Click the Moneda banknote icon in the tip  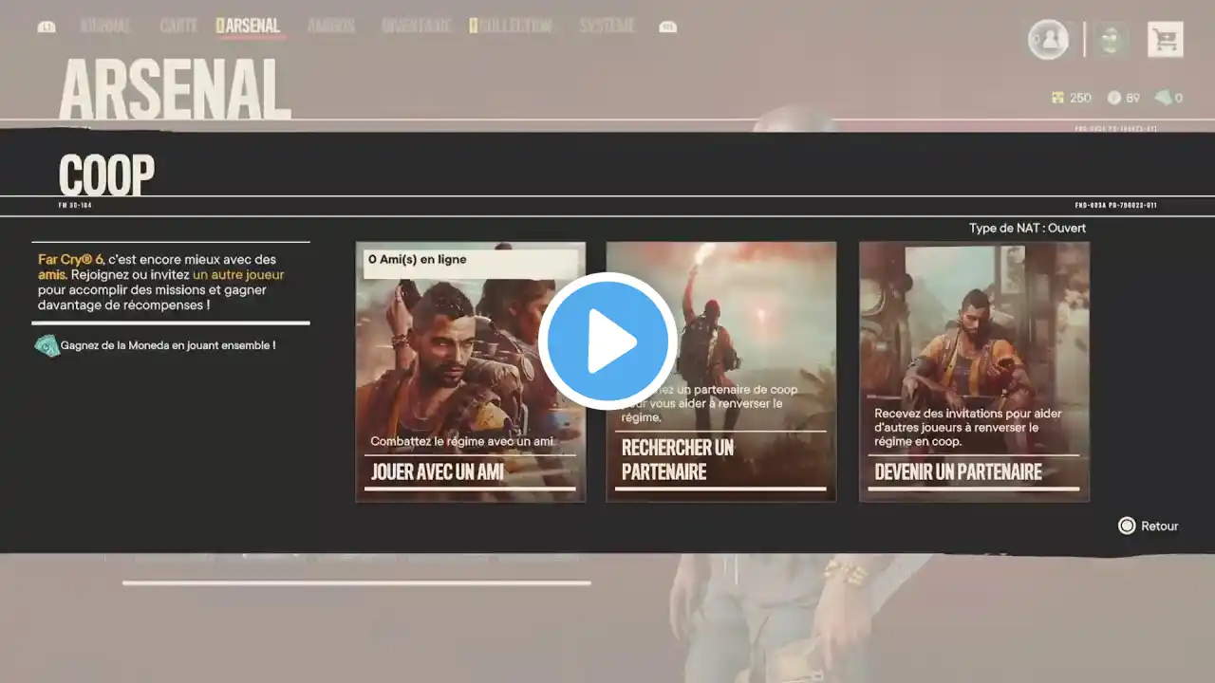point(47,346)
